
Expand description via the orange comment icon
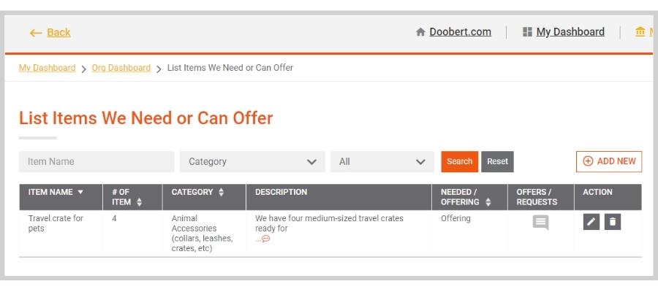tap(265, 239)
